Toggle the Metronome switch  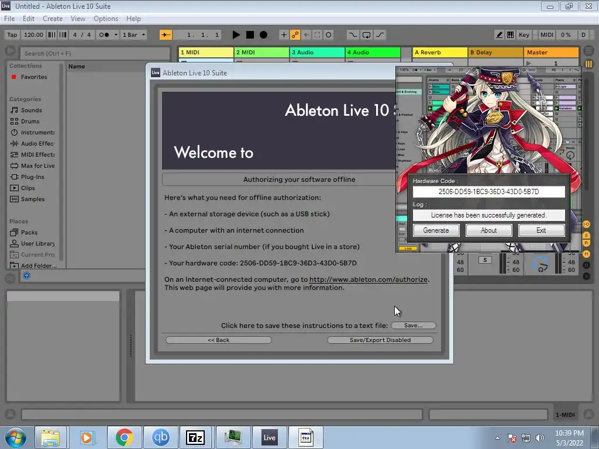pyautogui.click(x=104, y=34)
